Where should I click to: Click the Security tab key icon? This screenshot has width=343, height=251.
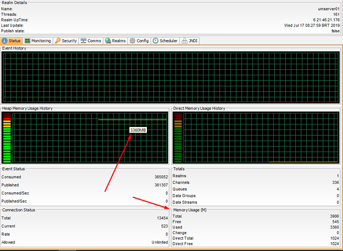pyautogui.click(x=58, y=41)
